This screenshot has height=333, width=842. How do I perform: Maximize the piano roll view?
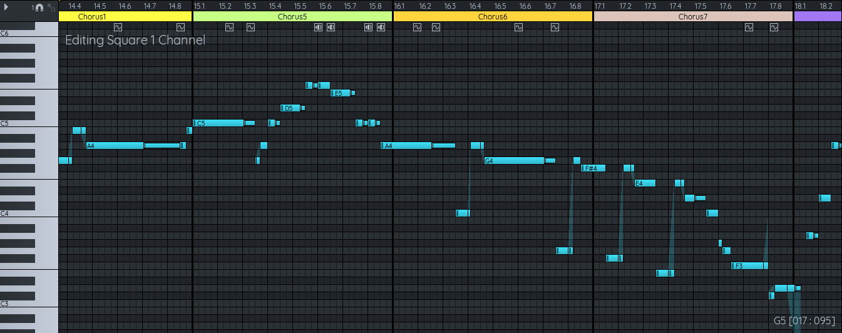click(51, 7)
